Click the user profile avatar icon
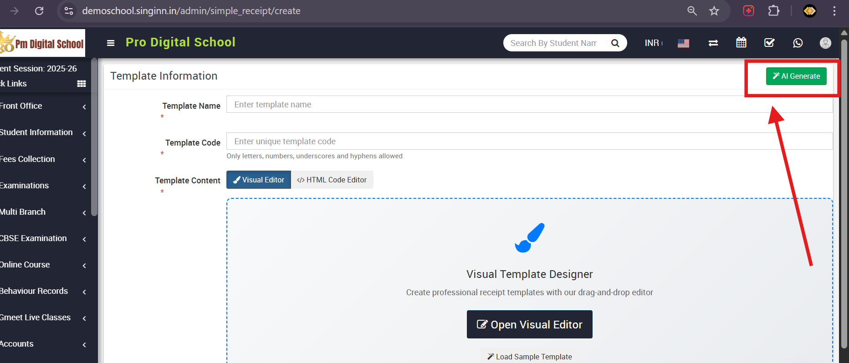 (825, 43)
